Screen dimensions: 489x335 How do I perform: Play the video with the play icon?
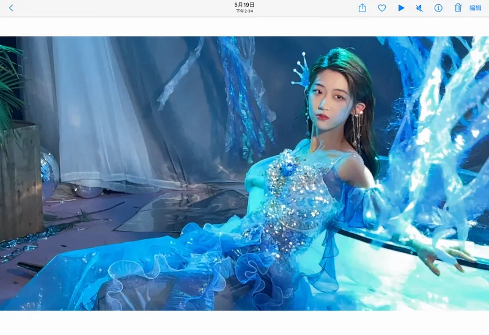(x=401, y=8)
